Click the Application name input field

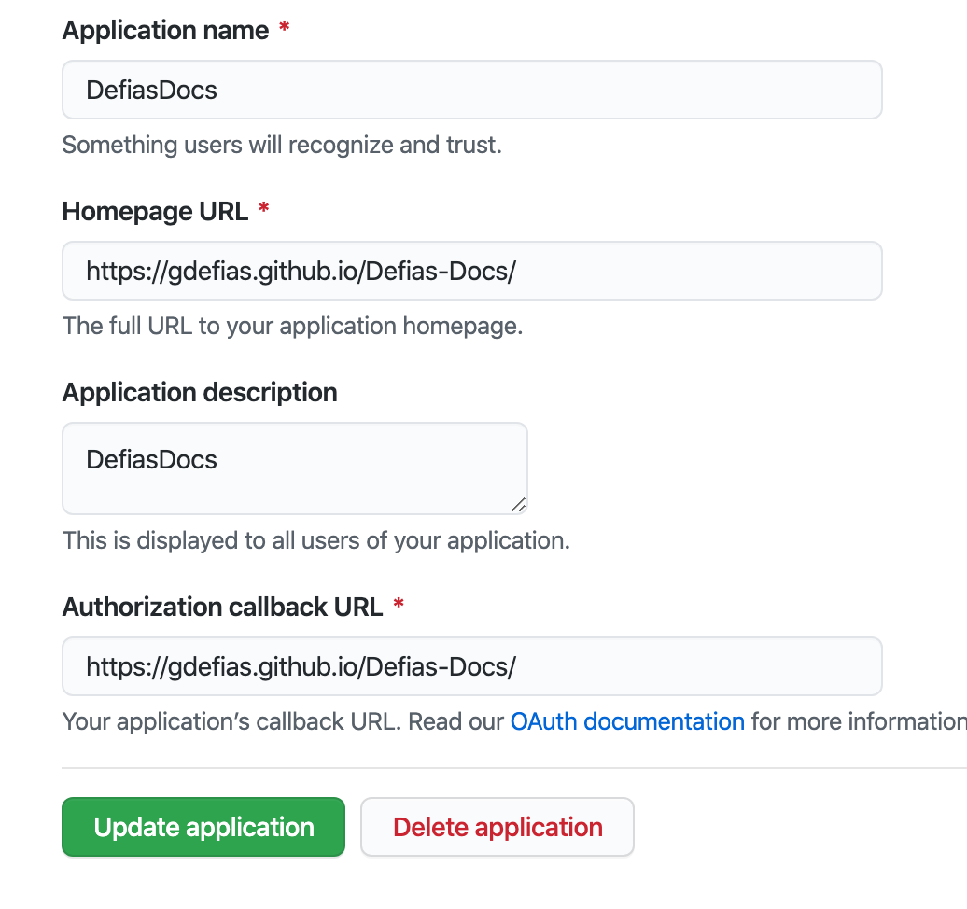pos(471,90)
